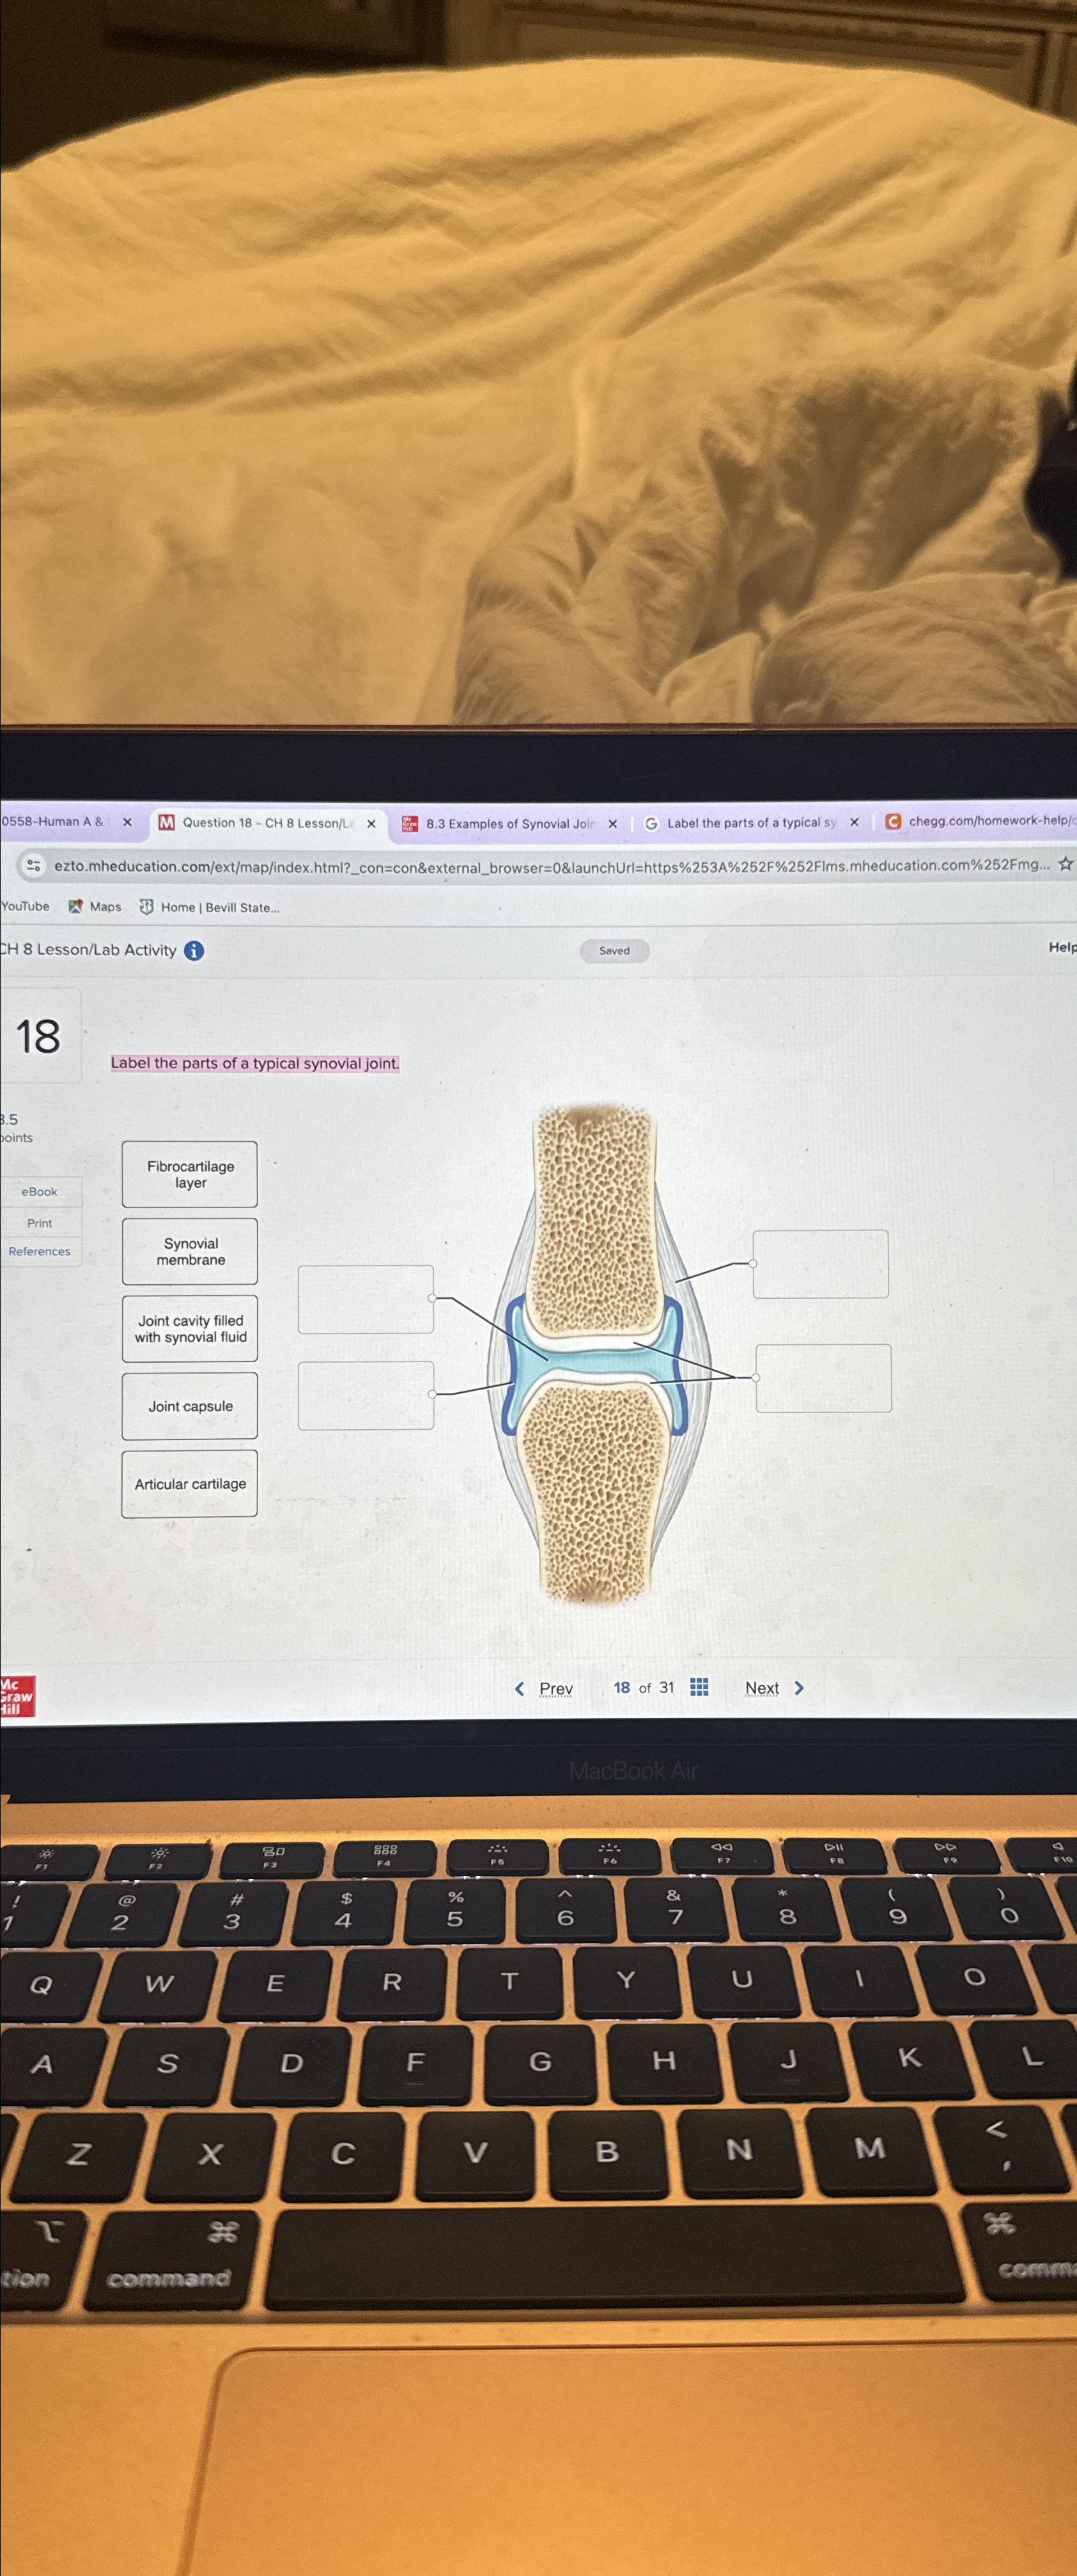Click the Maps bookmark icon

(75, 906)
